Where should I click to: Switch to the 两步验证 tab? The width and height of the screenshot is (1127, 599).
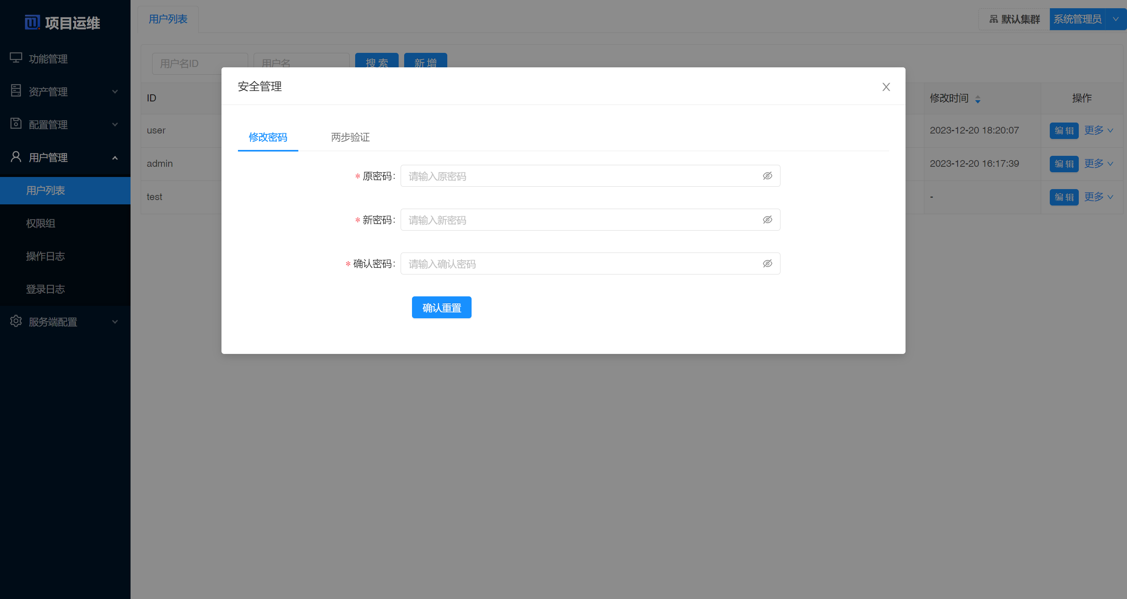(x=350, y=137)
